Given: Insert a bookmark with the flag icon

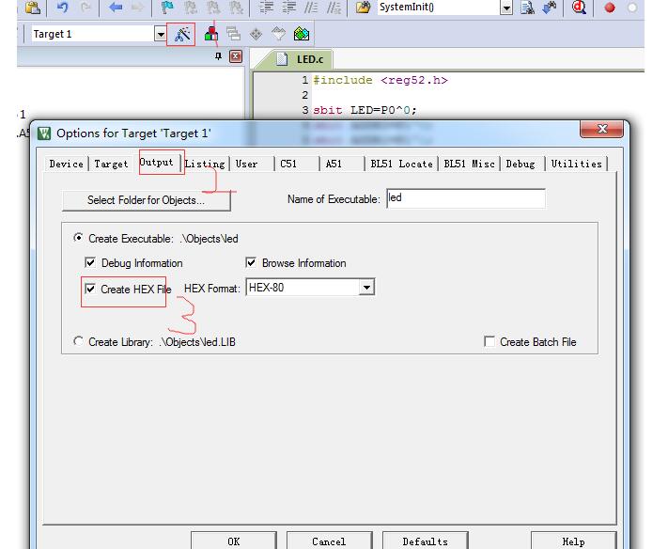Looking at the screenshot, I should click(167, 8).
